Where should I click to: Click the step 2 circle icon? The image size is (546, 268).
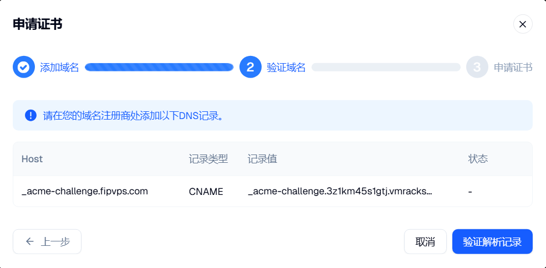coord(251,67)
